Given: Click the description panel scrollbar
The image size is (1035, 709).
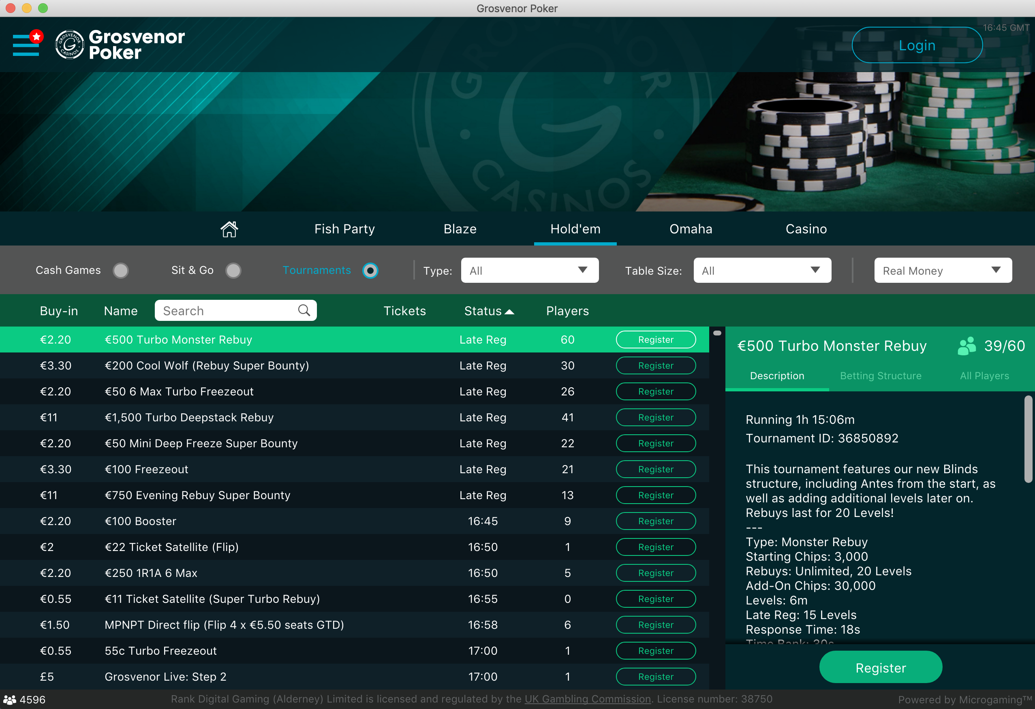Looking at the screenshot, I should click(1028, 439).
